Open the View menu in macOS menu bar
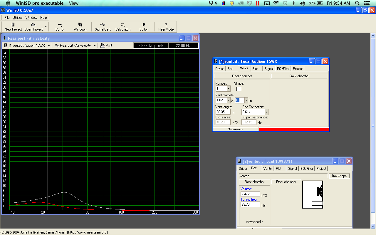The width and height of the screenshot is (376, 235). click(73, 3)
